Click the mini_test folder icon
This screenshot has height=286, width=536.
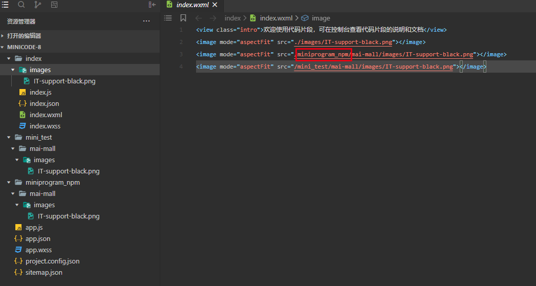[x=18, y=137]
